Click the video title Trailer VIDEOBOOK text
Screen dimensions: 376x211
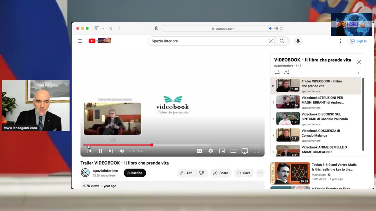click(x=125, y=163)
